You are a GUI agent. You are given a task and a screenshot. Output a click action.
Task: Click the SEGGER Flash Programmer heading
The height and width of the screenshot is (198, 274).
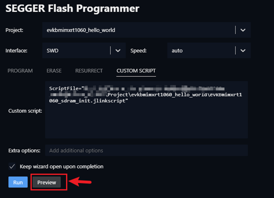pos(72,8)
